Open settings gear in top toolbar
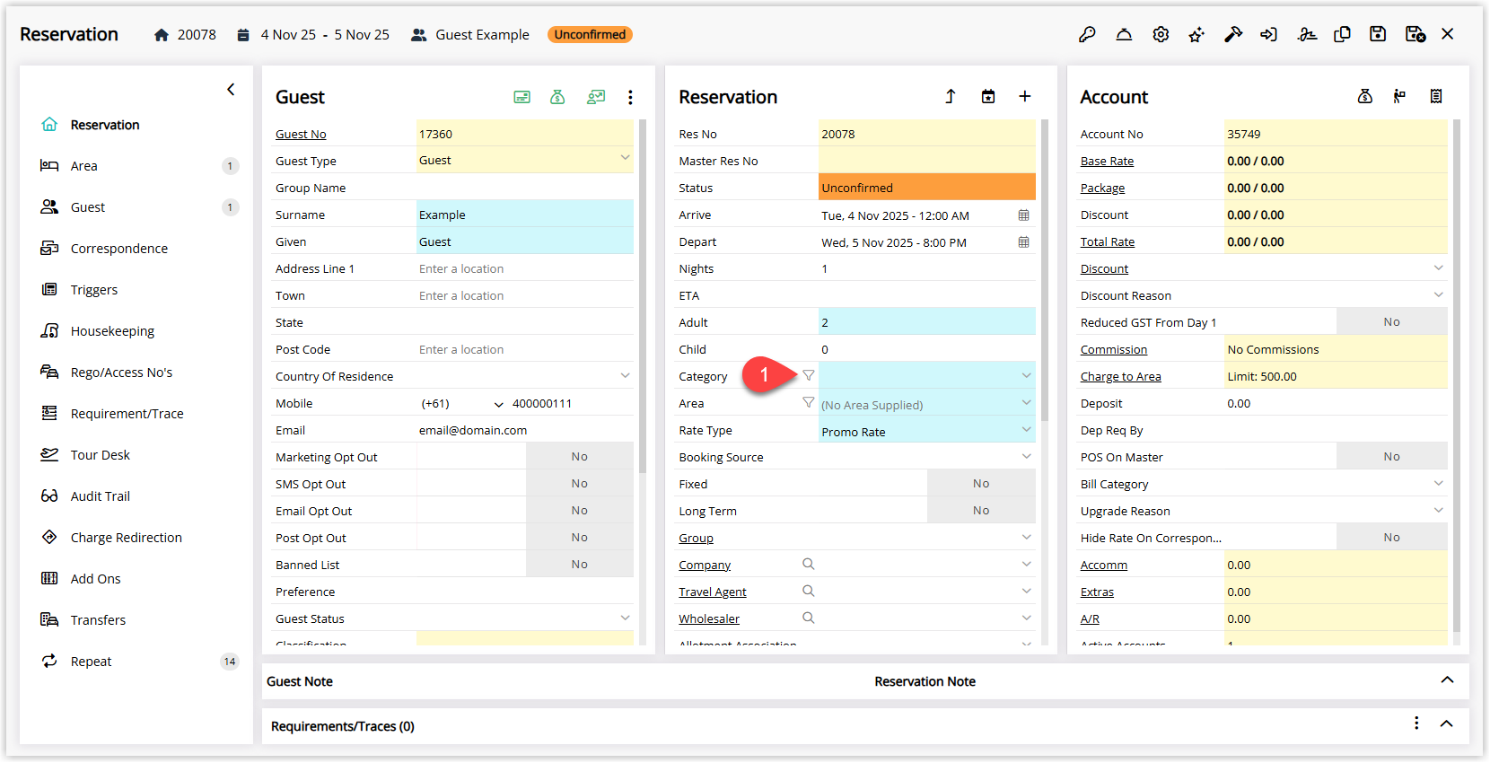 pyautogui.click(x=1161, y=34)
